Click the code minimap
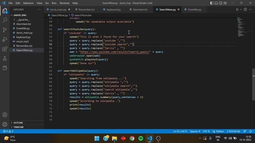The width and height of the screenshot is (255, 143). tap(242, 27)
